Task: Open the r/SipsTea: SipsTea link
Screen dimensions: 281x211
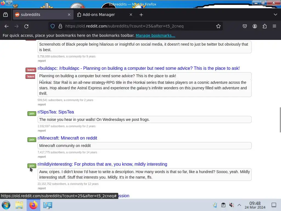Action: (x=56, y=112)
